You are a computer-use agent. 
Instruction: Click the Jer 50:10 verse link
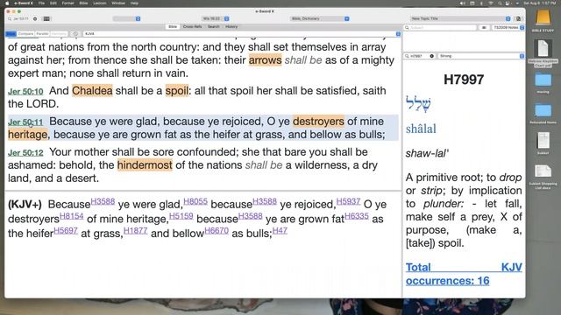pos(25,91)
